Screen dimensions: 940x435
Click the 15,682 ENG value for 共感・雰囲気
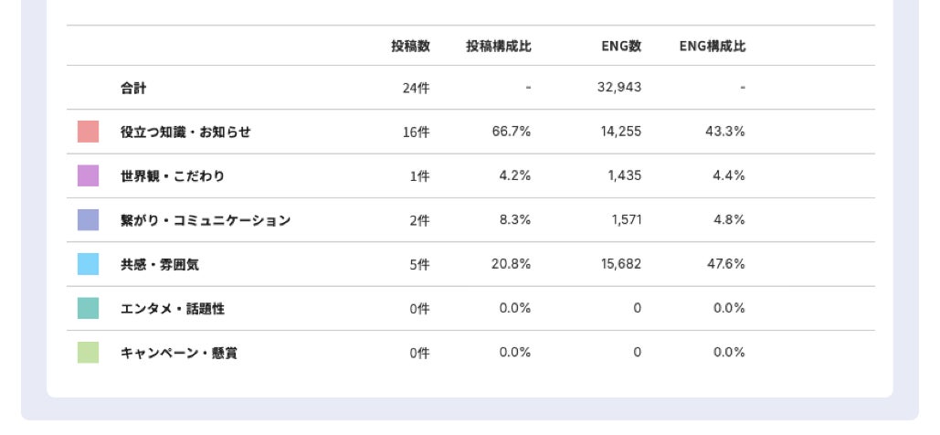(x=620, y=264)
